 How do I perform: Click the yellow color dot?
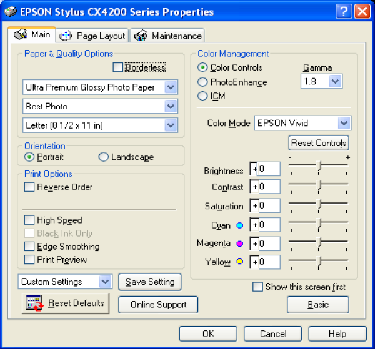pyautogui.click(x=239, y=262)
